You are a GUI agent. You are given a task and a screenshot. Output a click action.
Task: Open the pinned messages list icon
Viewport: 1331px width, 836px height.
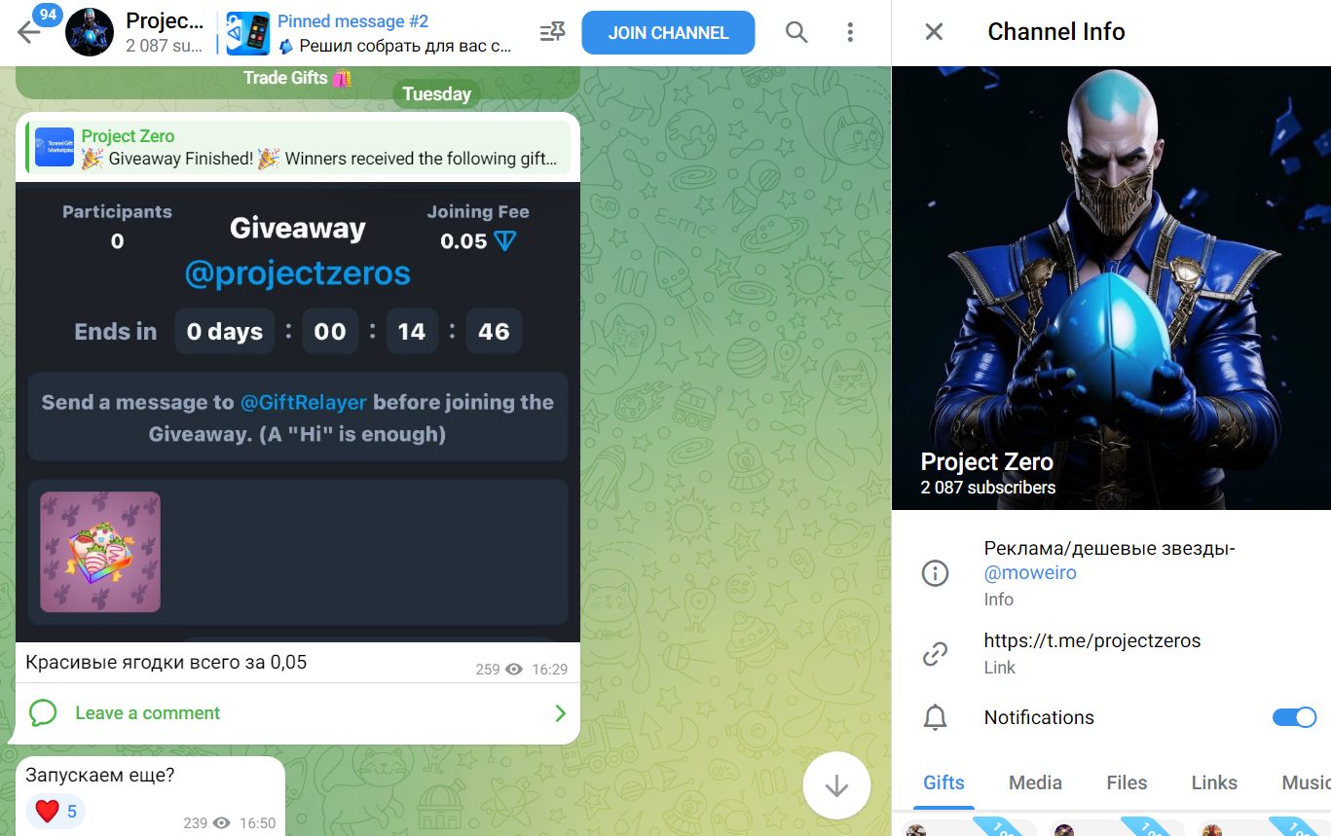point(552,33)
